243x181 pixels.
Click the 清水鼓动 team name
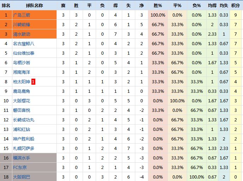(x=22, y=34)
